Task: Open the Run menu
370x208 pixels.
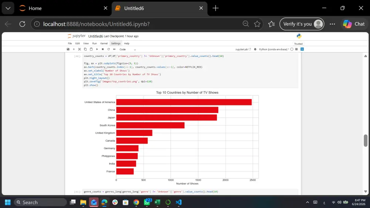Action: click(x=94, y=43)
